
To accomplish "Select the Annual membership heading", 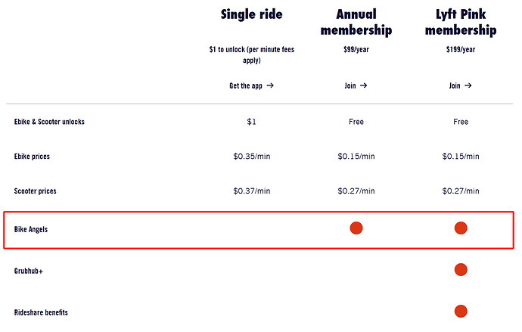I will coord(356,22).
